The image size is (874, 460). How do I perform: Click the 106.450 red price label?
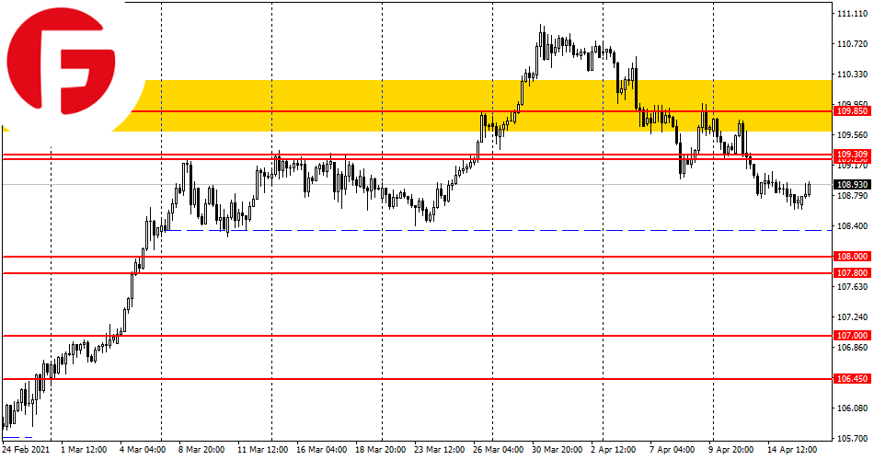(x=851, y=378)
